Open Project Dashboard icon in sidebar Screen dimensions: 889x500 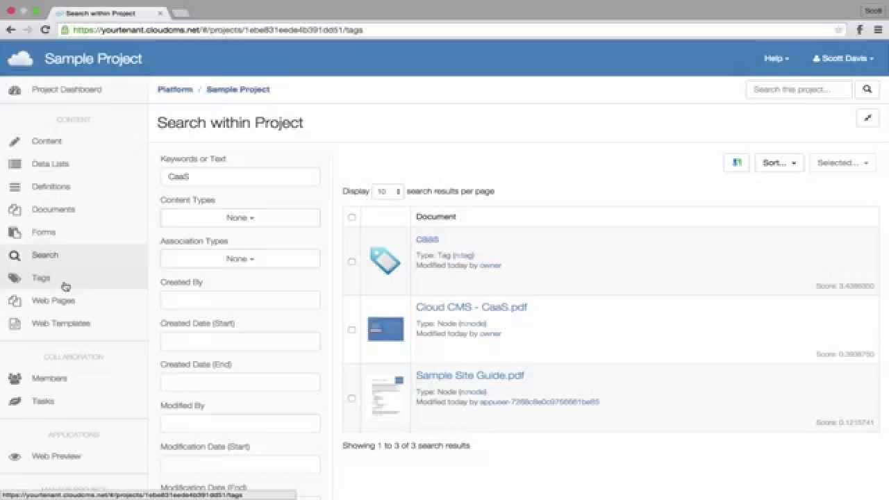pos(15,90)
